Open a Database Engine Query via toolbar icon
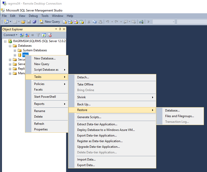Screen dimensions: 207x172 click(x=64, y=22)
